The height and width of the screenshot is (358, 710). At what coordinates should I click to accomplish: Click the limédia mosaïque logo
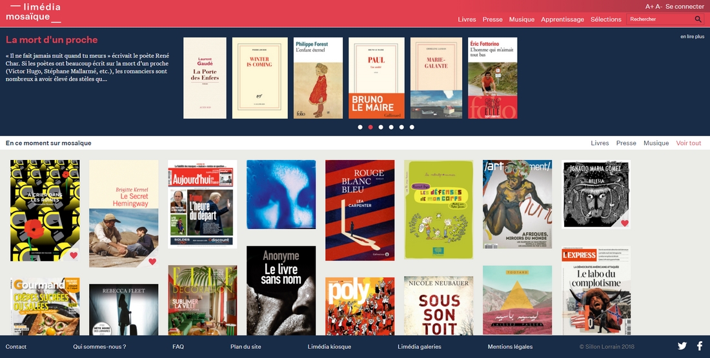click(x=34, y=12)
